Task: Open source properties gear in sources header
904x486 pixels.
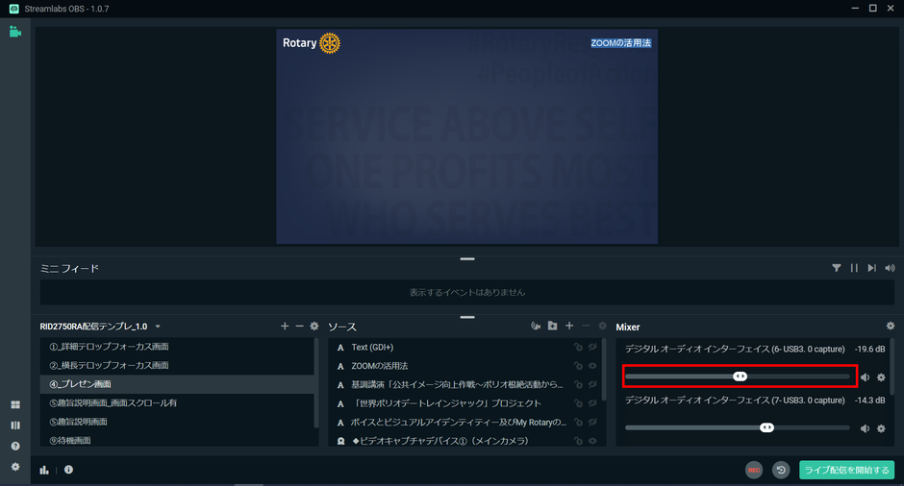Action: pos(602,326)
